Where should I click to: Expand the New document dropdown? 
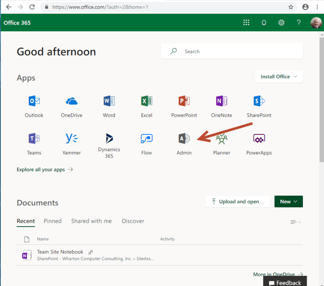click(289, 202)
